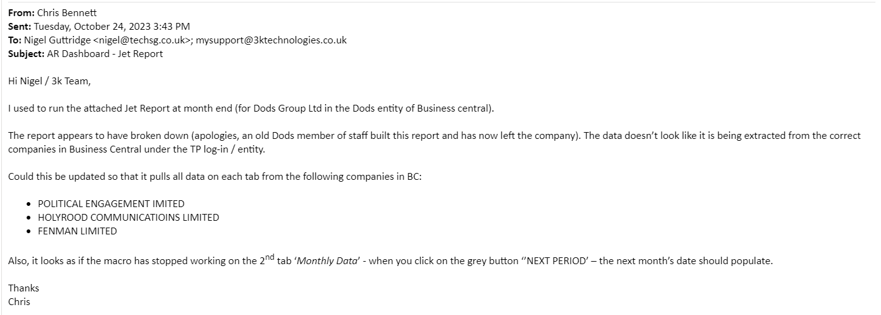This screenshot has height=315, width=881.
Task: Click the paragraph starting 'The report appears'
Action: coord(434,143)
